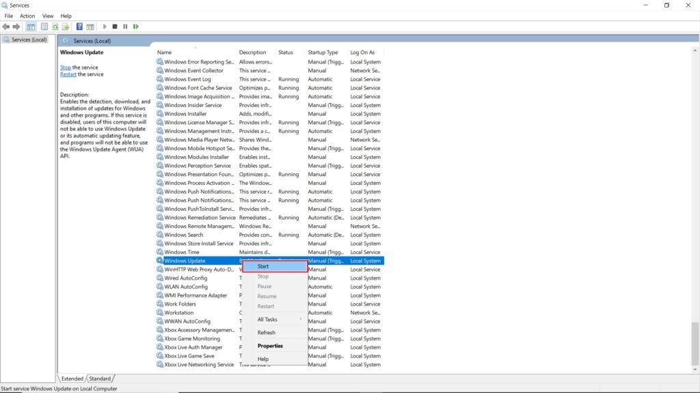This screenshot has width=700, height=393.
Task: Click the scrollbar down arrow
Action: (x=695, y=369)
